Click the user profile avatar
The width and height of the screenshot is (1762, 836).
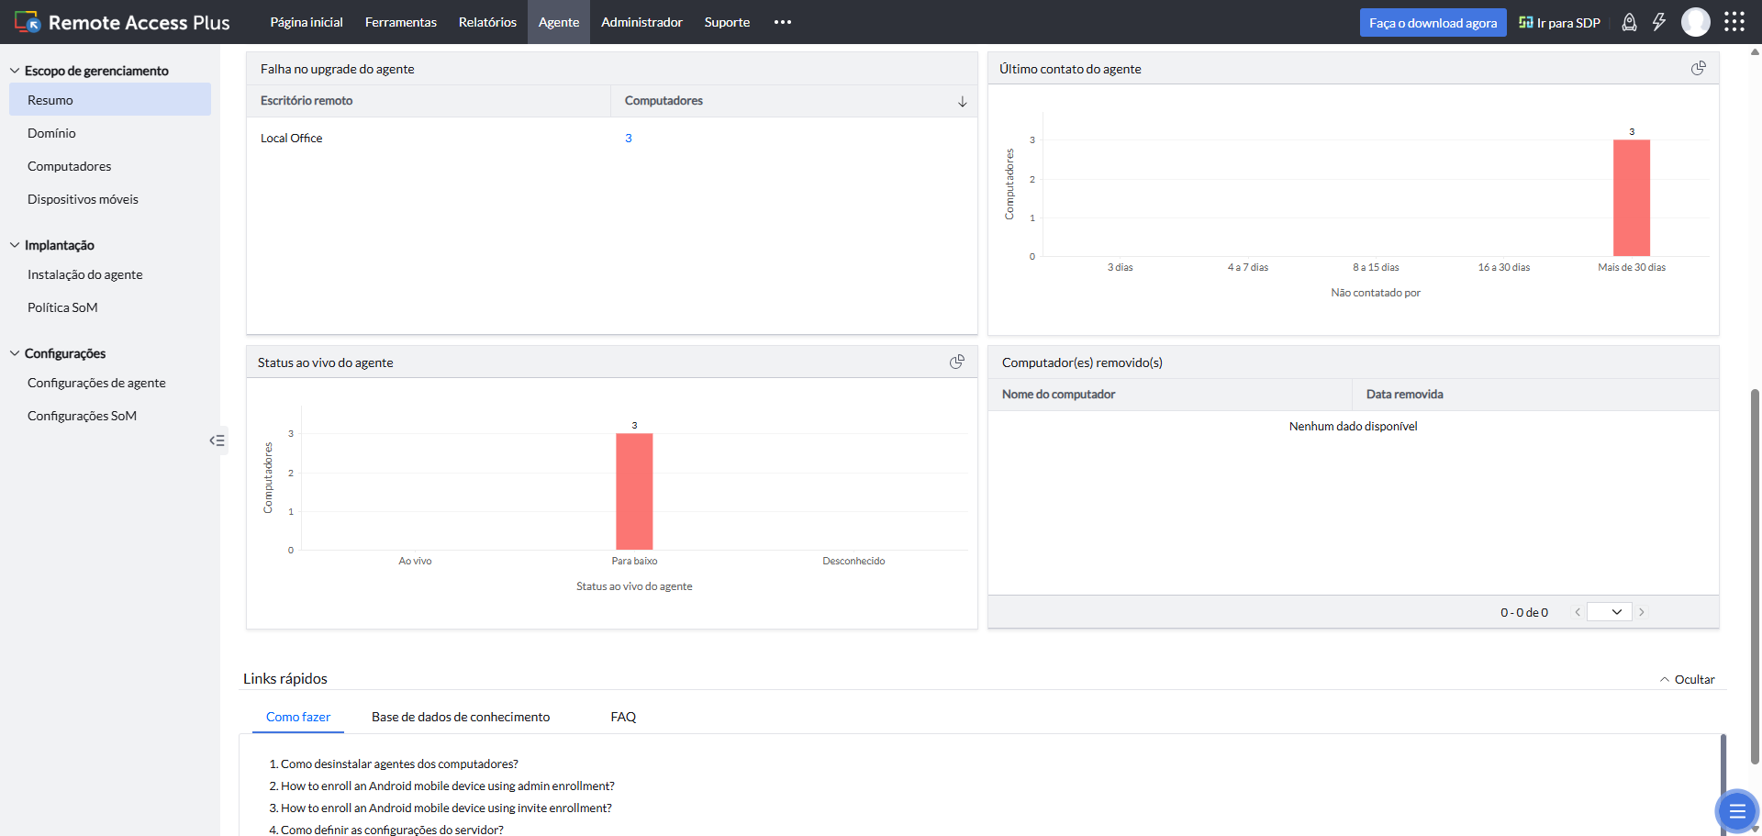[1695, 22]
